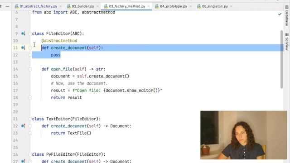
Task: Click 'document = self.create_document()' line
Action: tap(90, 76)
